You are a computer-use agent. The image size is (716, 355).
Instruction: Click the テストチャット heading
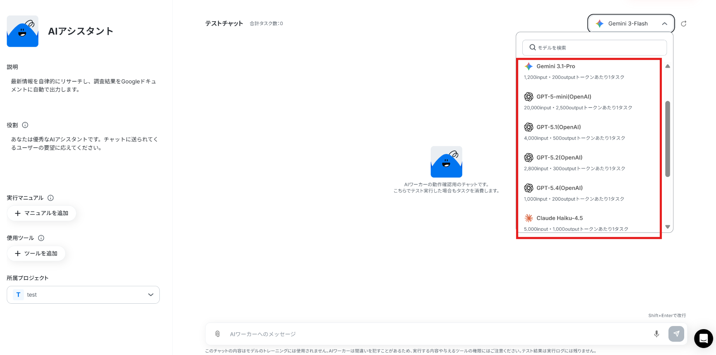click(224, 23)
